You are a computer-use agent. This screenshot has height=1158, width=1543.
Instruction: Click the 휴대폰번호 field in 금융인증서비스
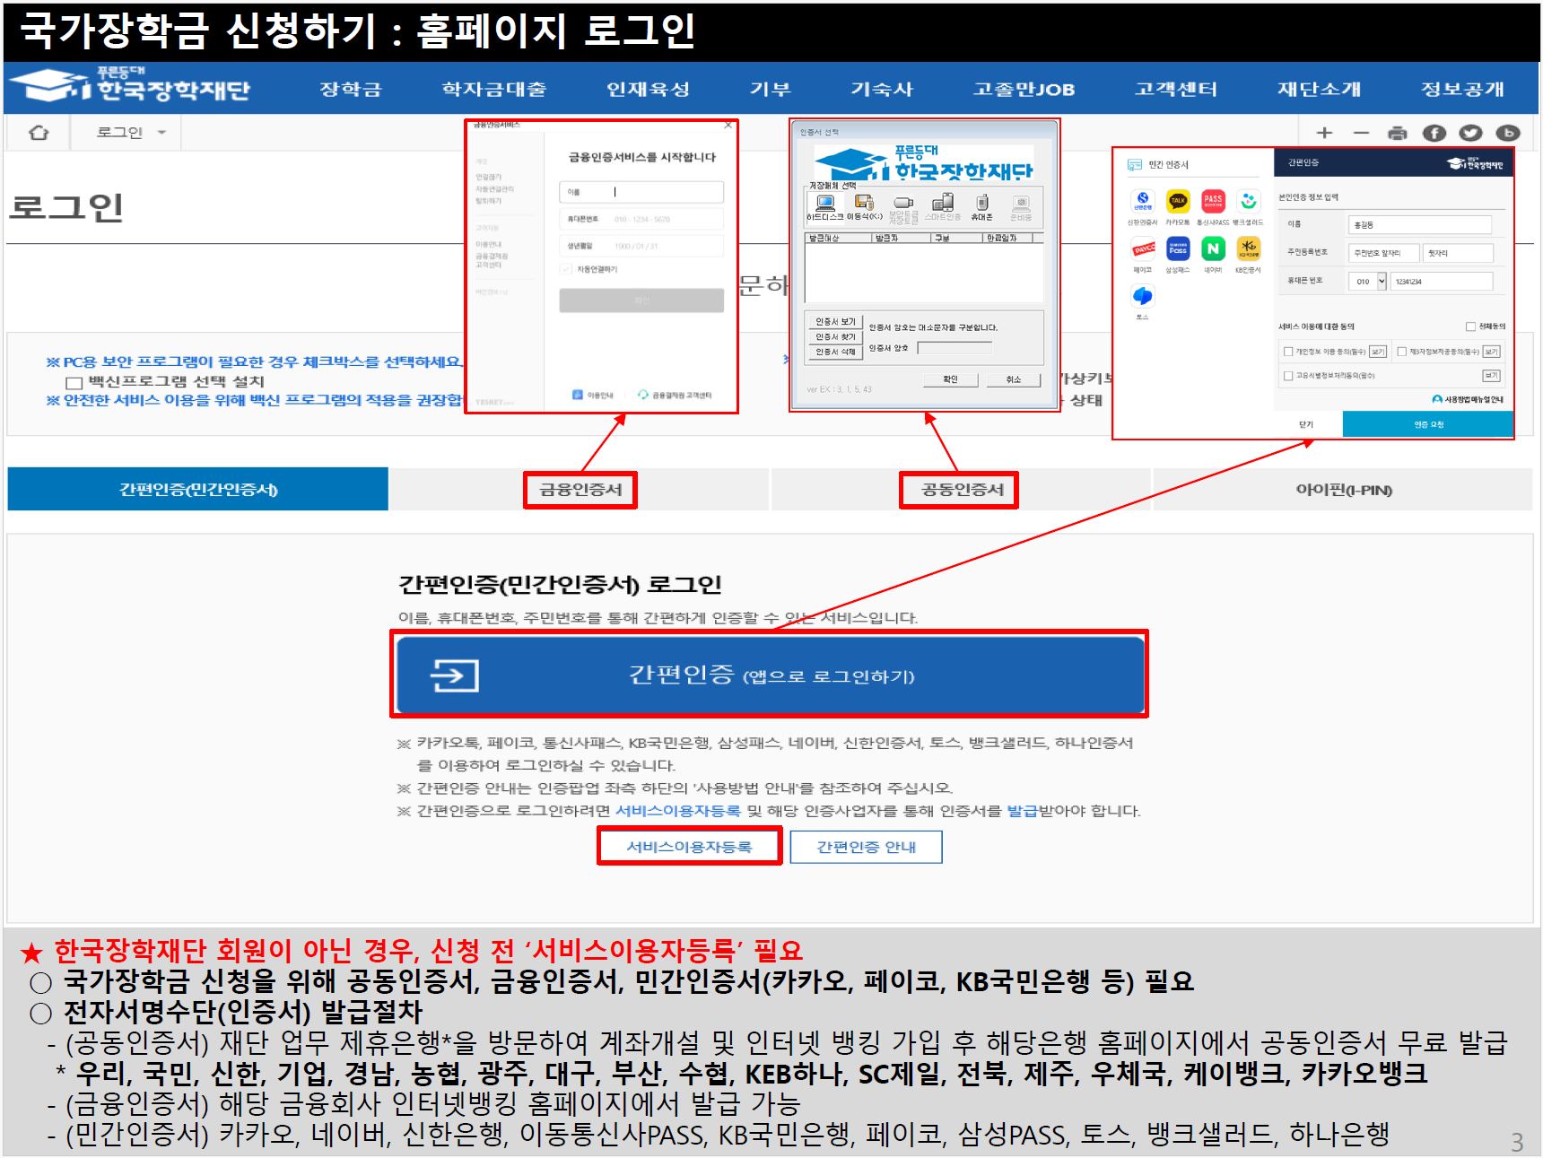pyautogui.click(x=641, y=219)
